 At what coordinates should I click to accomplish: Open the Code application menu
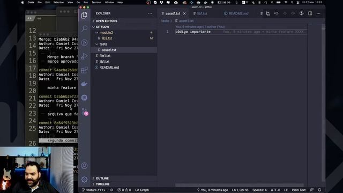coord(31,2)
